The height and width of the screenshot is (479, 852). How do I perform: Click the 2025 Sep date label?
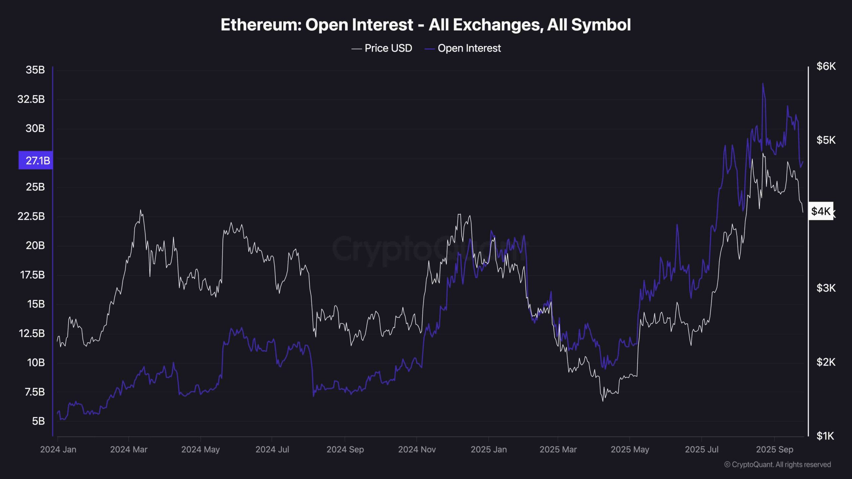coord(774,449)
